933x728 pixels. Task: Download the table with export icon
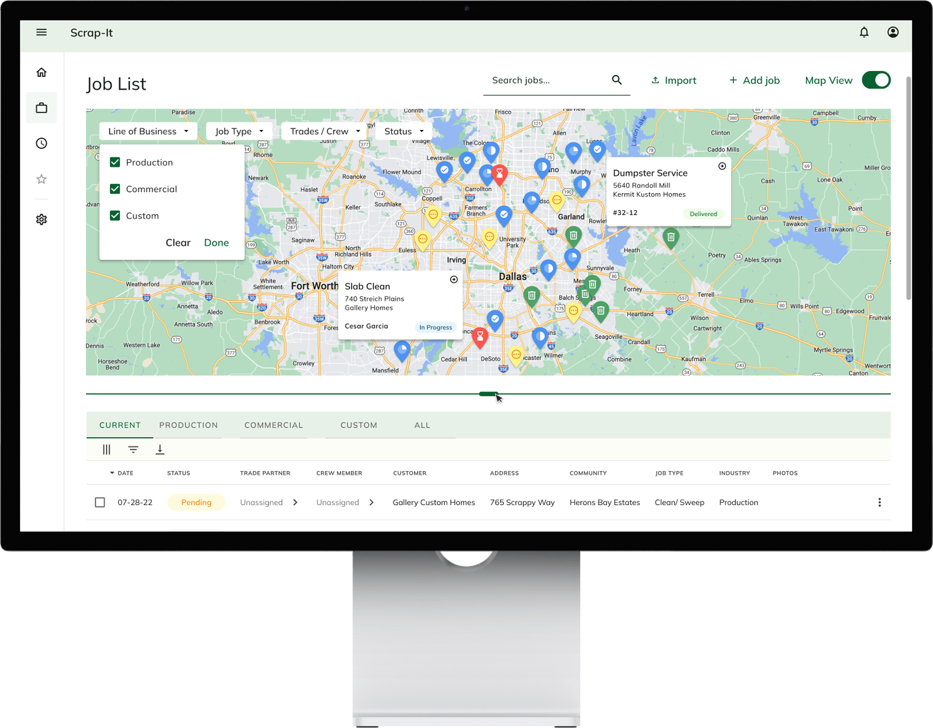tap(160, 449)
